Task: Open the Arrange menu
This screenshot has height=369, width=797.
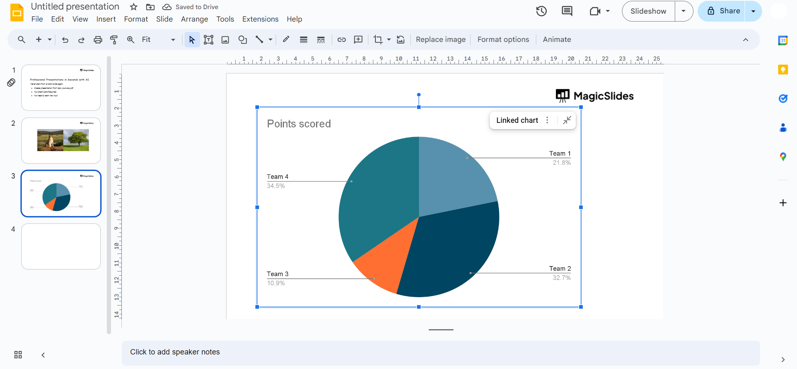Action: tap(194, 19)
